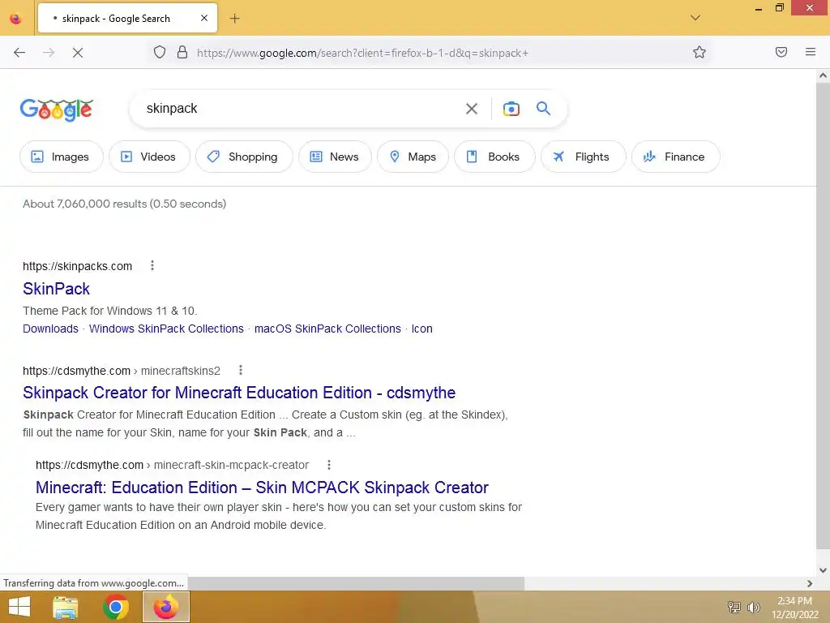Switch to Flights results
Image resolution: width=830 pixels, height=623 pixels.
pos(584,157)
